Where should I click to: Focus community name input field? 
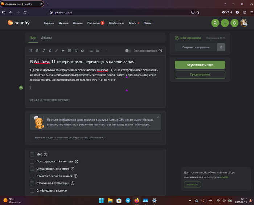pos(95,137)
